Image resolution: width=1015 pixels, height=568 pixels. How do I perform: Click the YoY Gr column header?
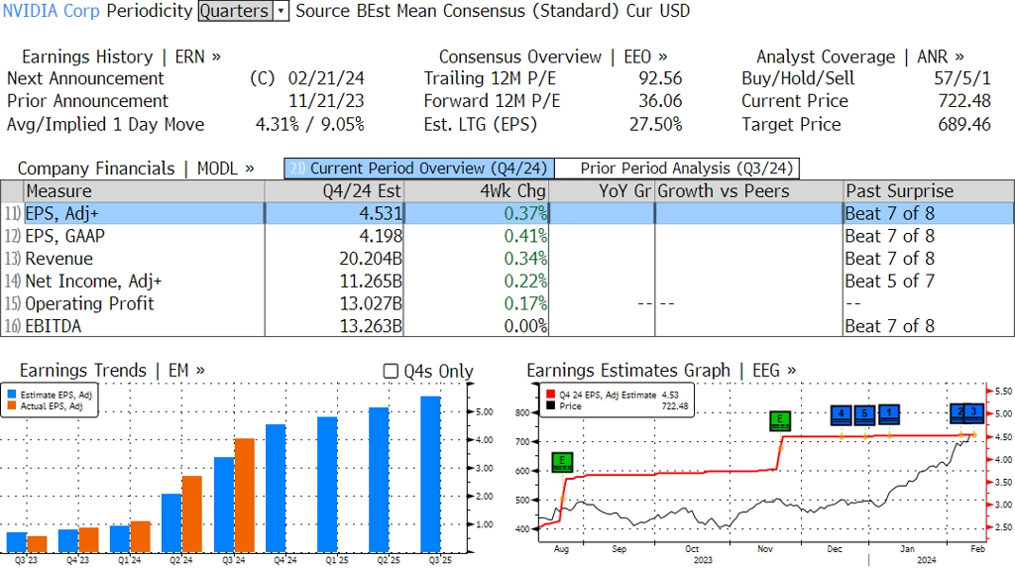[602, 191]
